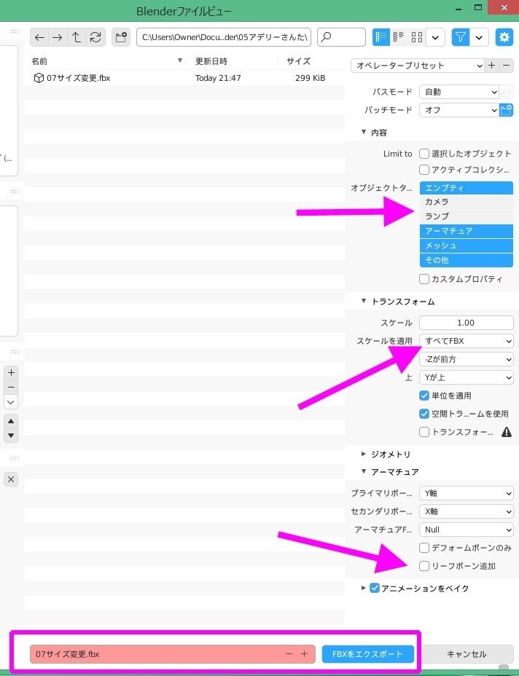Click the スケール value field 1.00
Viewport: 519px width, 676px height.
pyautogui.click(x=467, y=323)
